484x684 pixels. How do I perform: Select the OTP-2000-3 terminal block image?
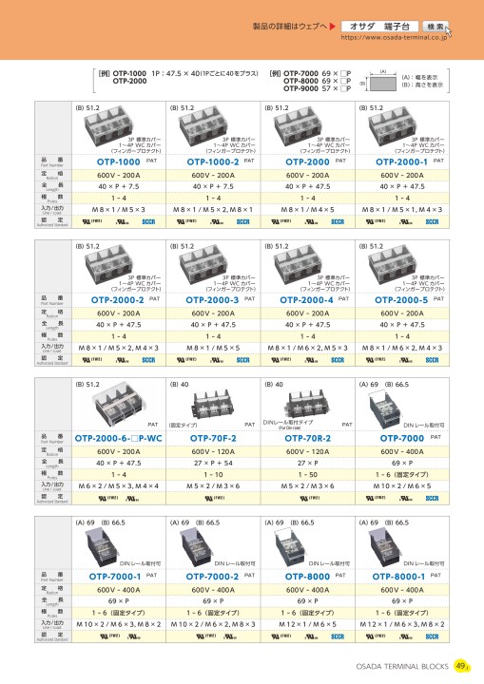tap(203, 264)
